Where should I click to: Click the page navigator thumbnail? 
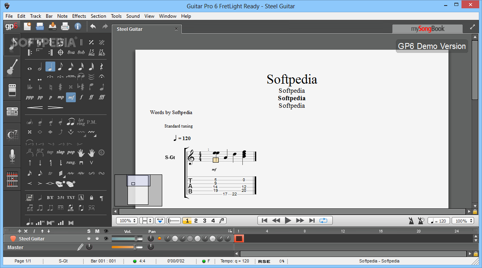click(x=138, y=190)
